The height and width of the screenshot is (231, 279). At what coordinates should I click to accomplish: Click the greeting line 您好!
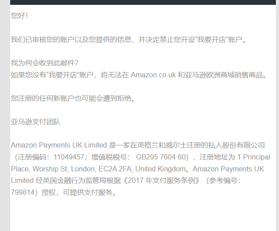pos(19,15)
